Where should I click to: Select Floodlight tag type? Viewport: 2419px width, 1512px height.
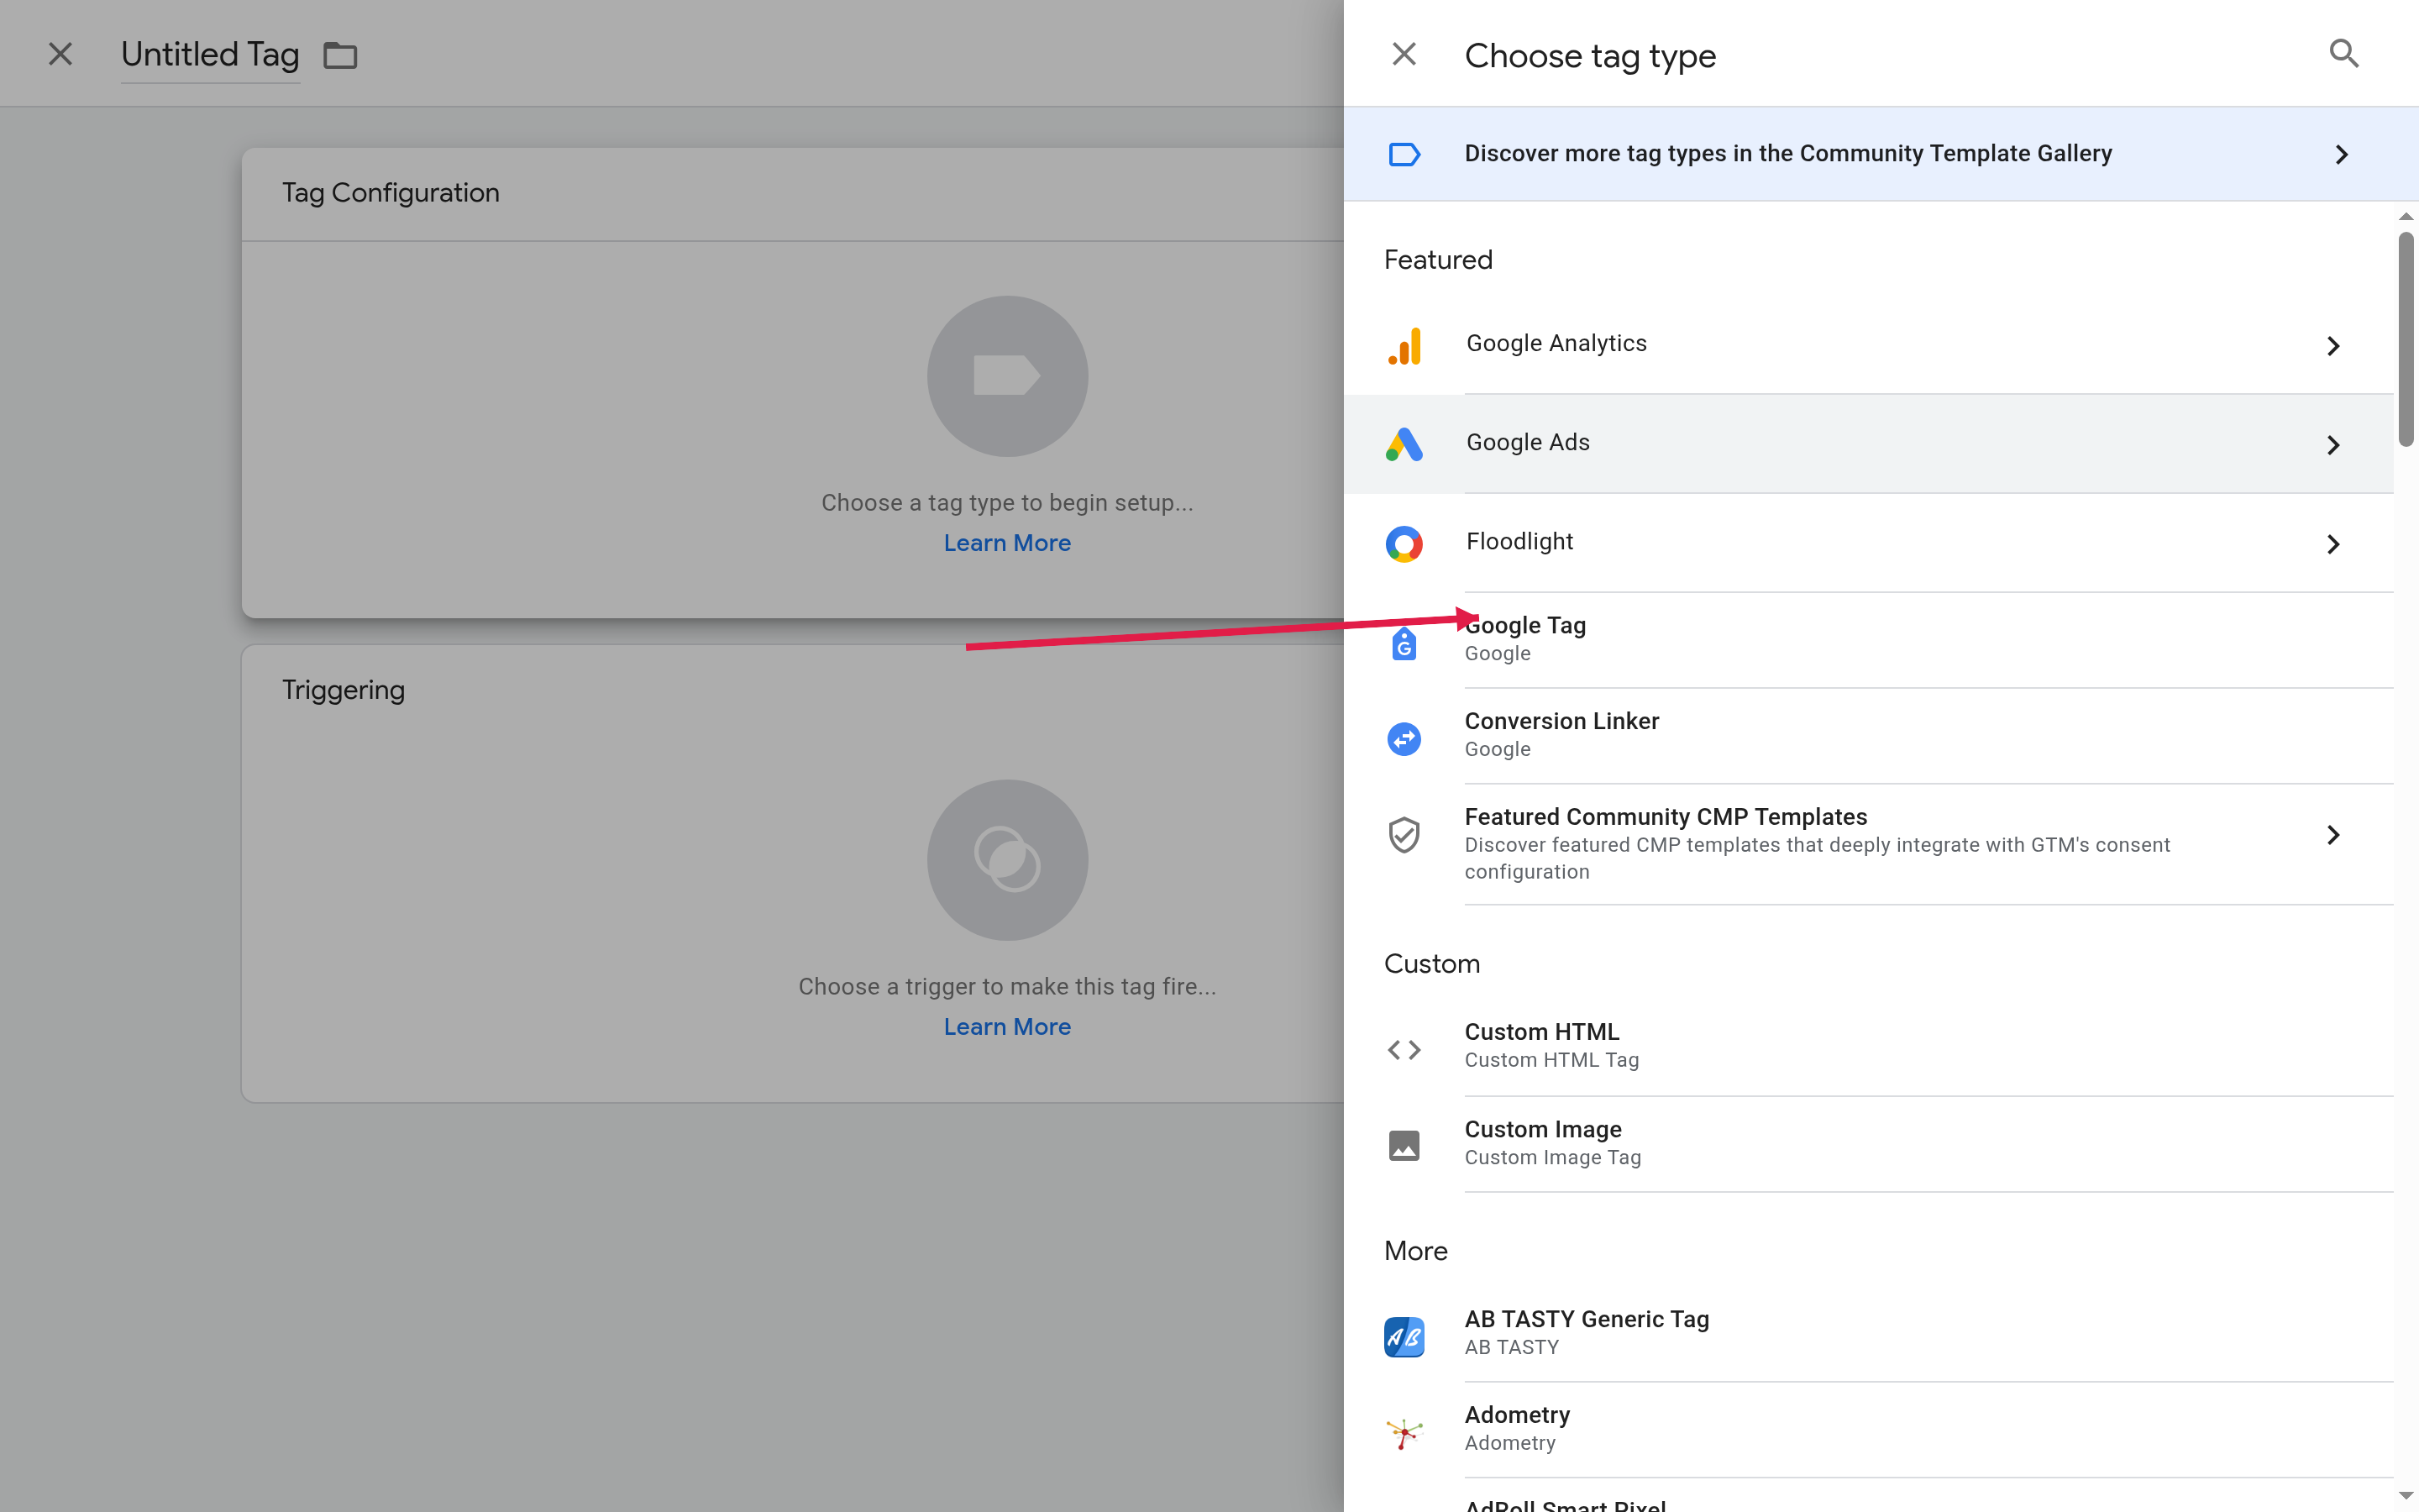tap(1868, 543)
